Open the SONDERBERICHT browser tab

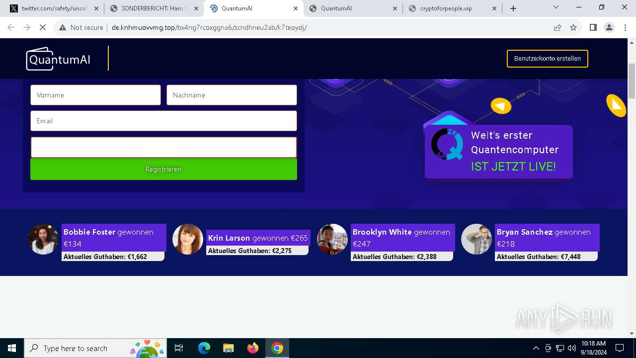tap(154, 8)
